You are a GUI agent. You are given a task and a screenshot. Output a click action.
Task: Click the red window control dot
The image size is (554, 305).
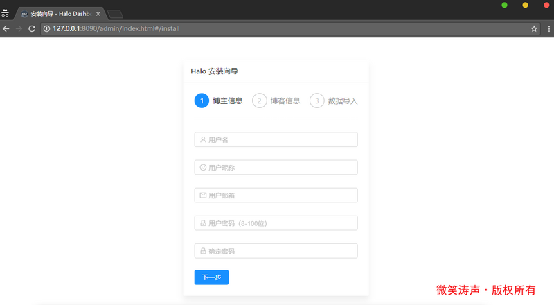pyautogui.click(x=546, y=5)
